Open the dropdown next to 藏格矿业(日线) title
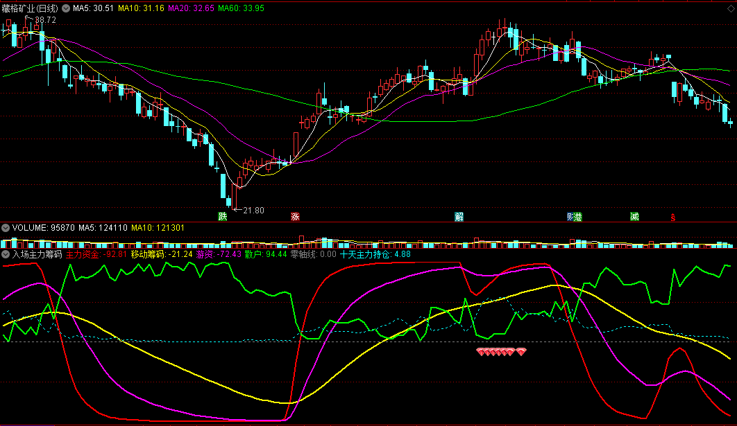Viewport: 737px width, 426px height. pos(66,8)
